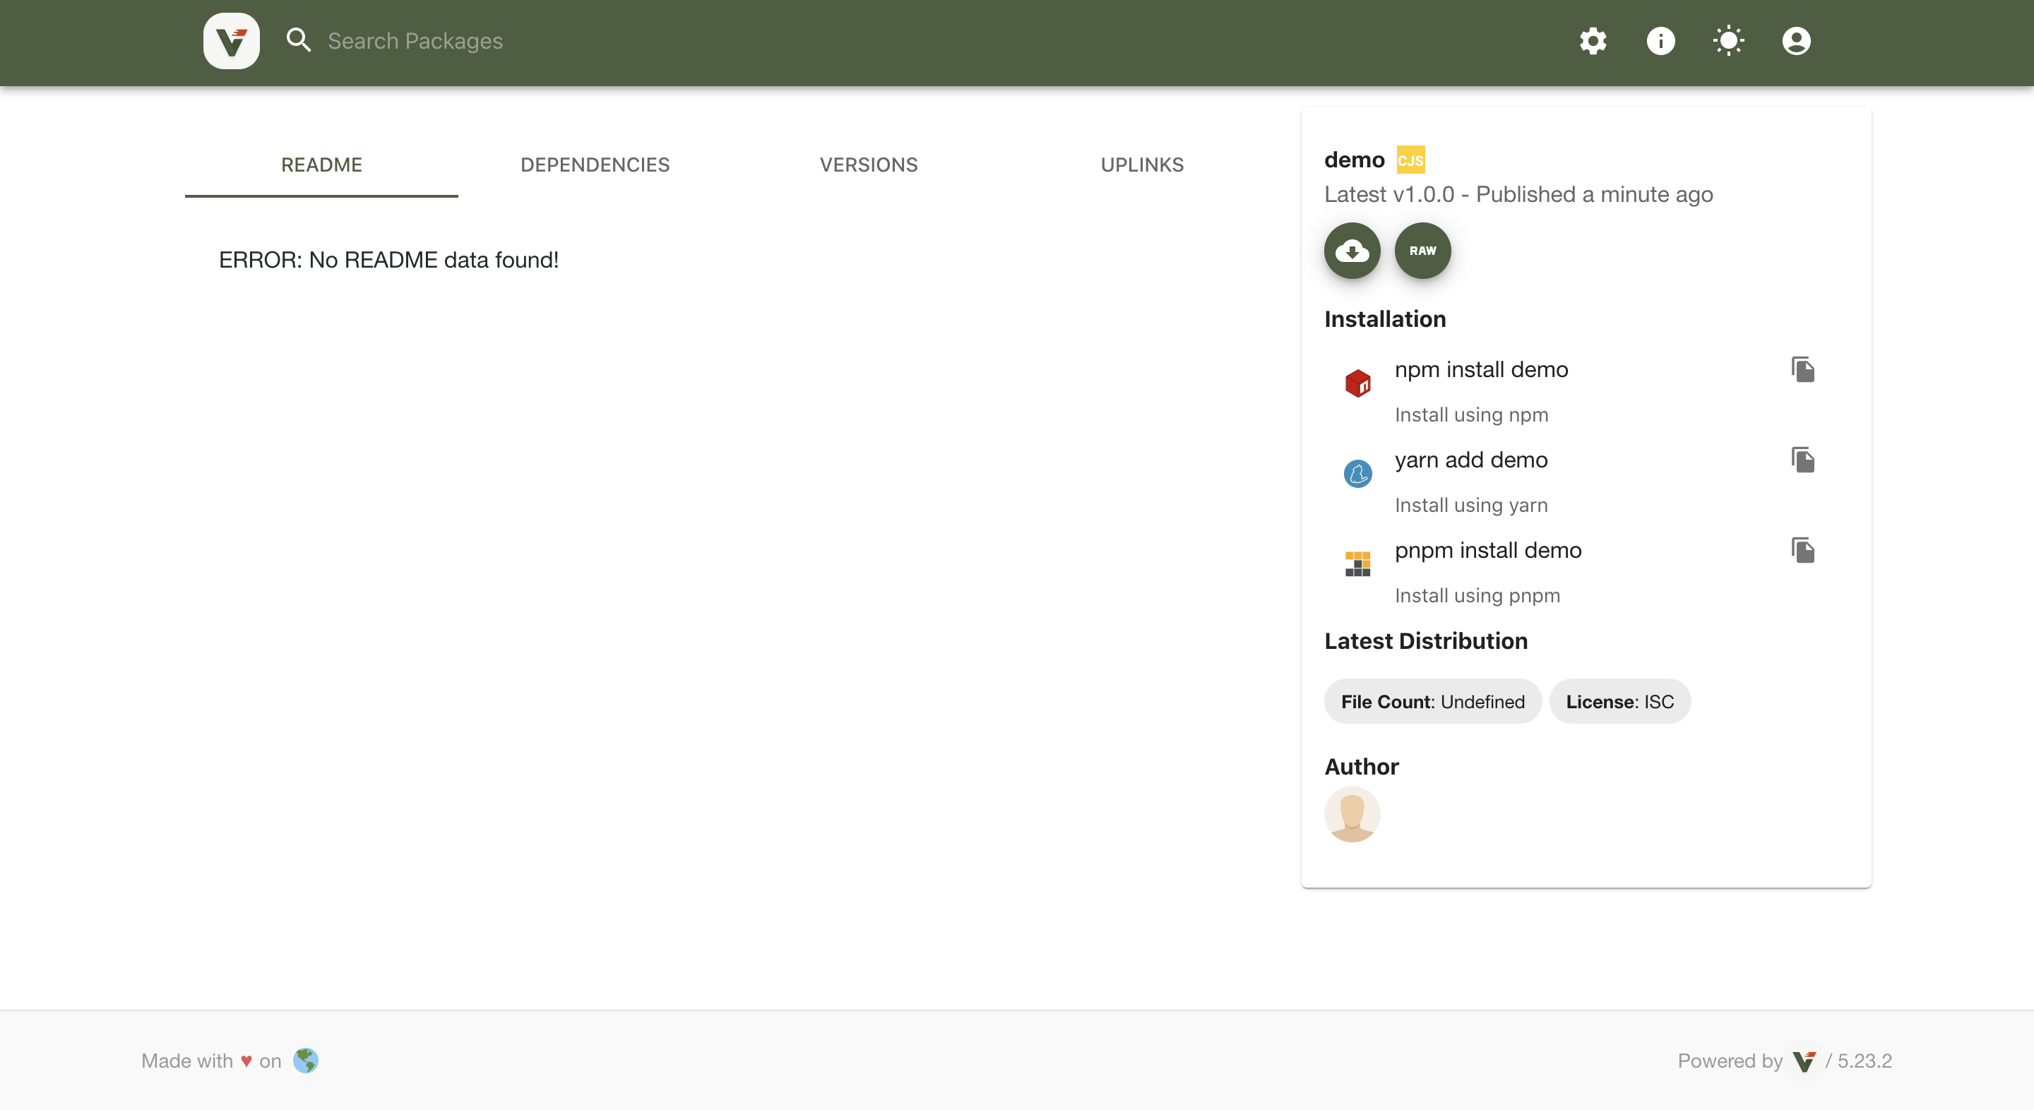Viewport: 2034px width, 1110px height.
Task: Open the RAW manifest viewer
Action: [1422, 251]
